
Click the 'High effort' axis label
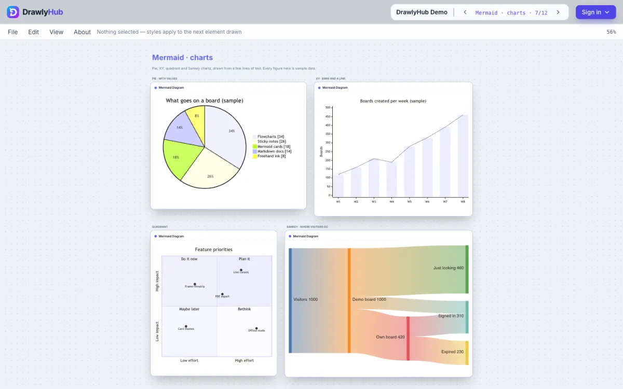pyautogui.click(x=245, y=360)
